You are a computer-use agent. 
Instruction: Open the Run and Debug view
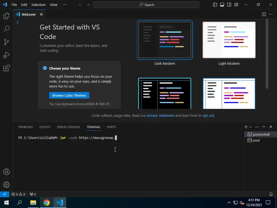[6, 55]
